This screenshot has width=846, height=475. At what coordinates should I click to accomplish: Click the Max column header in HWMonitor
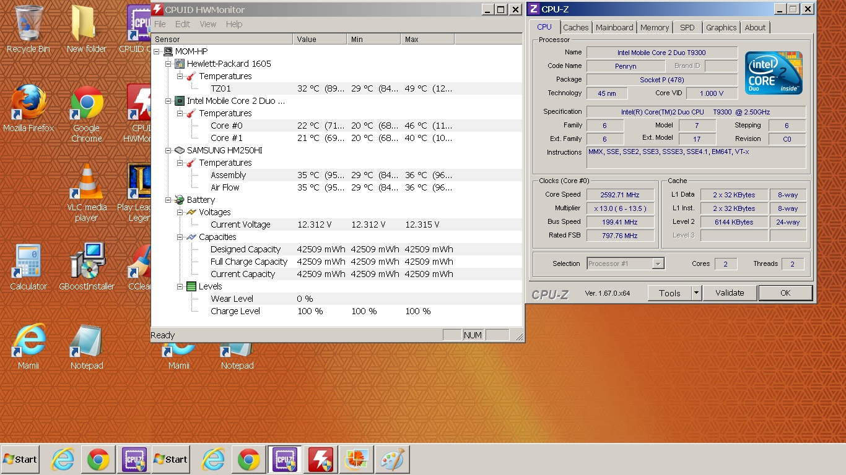tap(427, 39)
